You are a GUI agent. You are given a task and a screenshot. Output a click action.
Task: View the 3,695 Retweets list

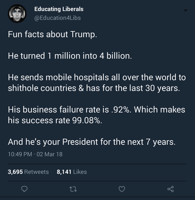pyautogui.click(x=28, y=172)
